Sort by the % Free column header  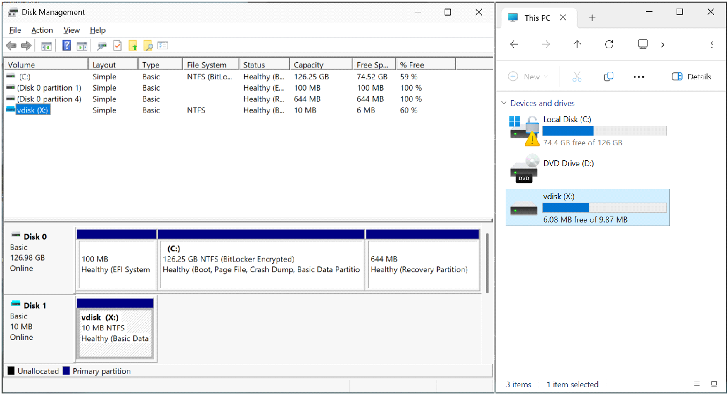click(425, 64)
